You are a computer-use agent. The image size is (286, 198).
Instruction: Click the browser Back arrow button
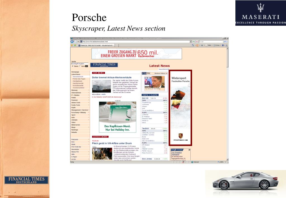(72, 42)
